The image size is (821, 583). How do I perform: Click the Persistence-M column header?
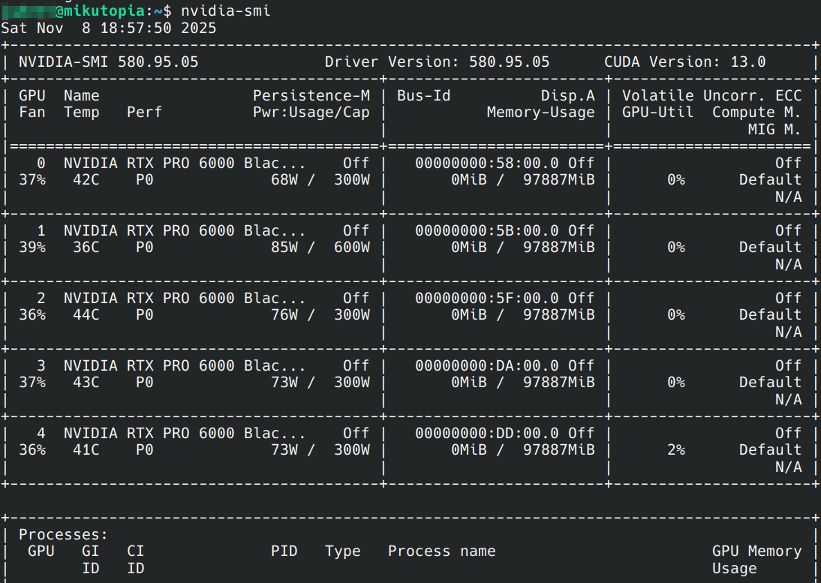(311, 96)
